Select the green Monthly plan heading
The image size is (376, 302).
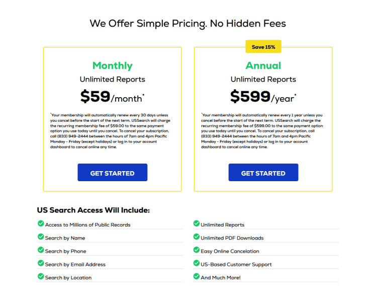coord(113,66)
